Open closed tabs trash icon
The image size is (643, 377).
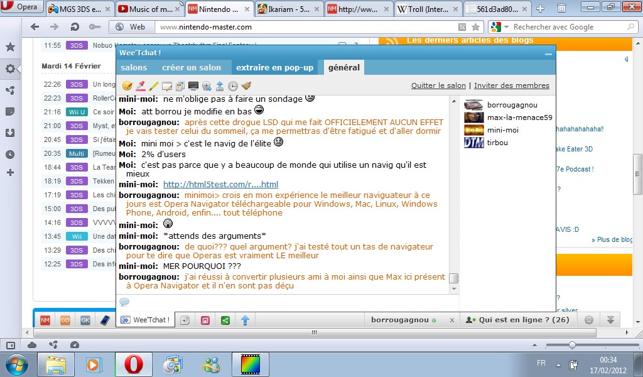coord(561,8)
